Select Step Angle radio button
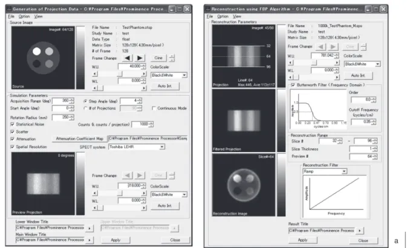Image resolution: width=410 pixels, height=248 pixels. click(85, 101)
